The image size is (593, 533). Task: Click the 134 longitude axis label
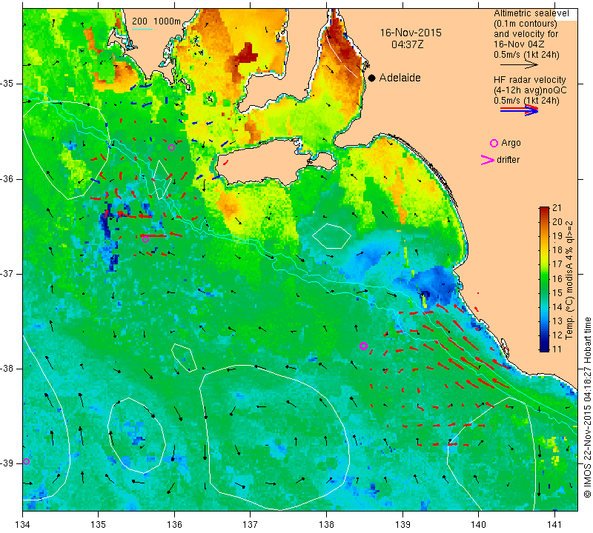[23, 525]
